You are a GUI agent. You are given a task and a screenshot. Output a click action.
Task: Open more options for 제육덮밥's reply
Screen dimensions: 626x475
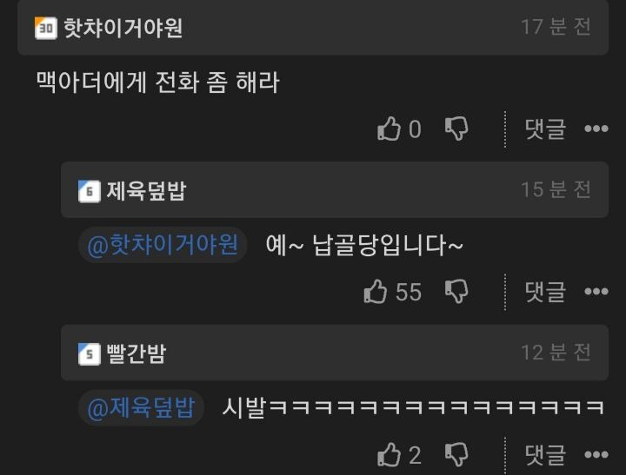[596, 292]
